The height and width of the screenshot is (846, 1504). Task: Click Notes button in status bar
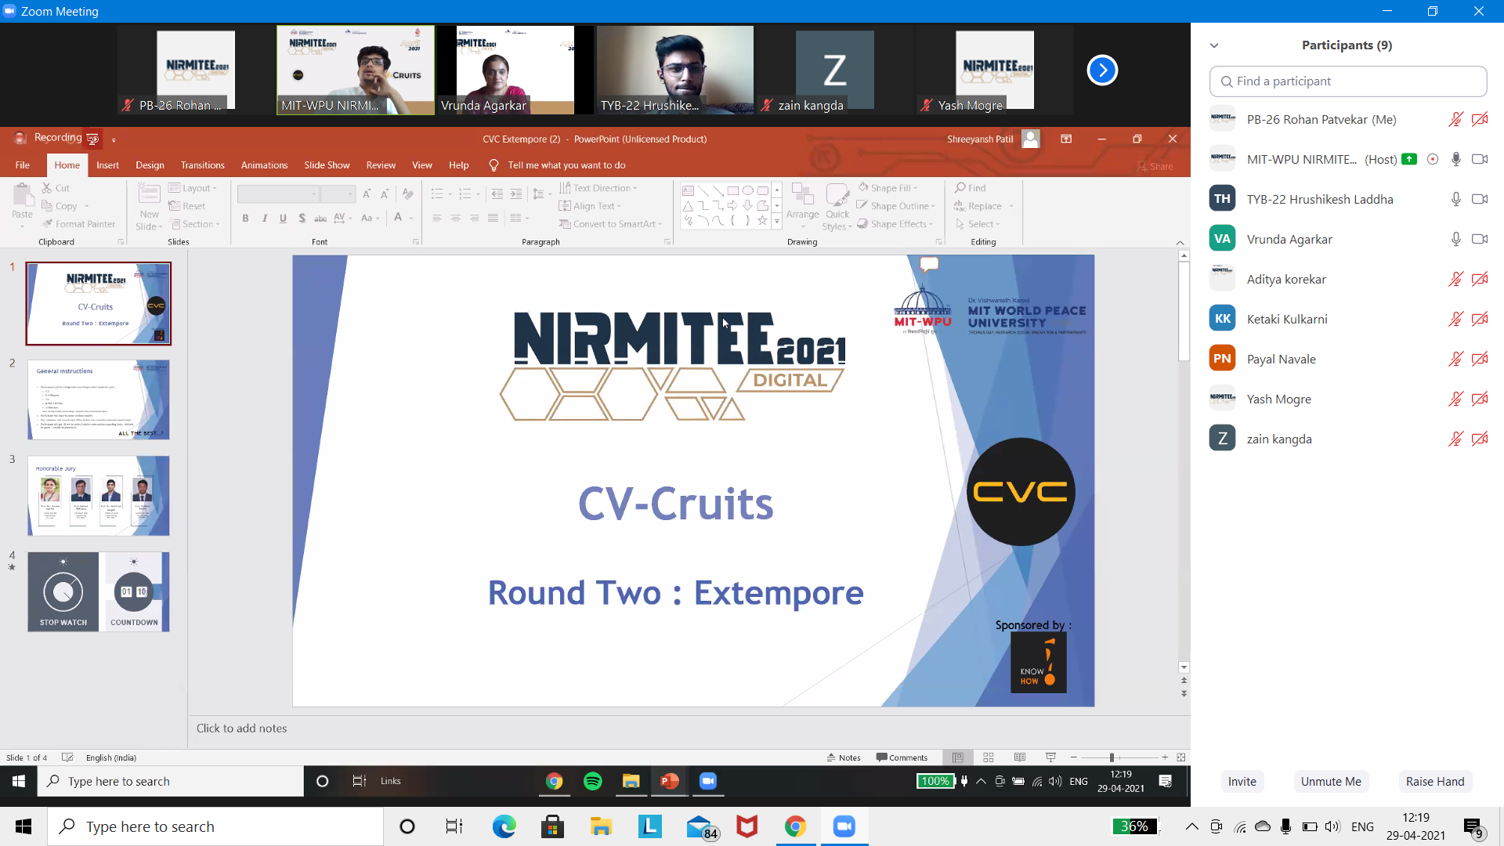(x=844, y=757)
